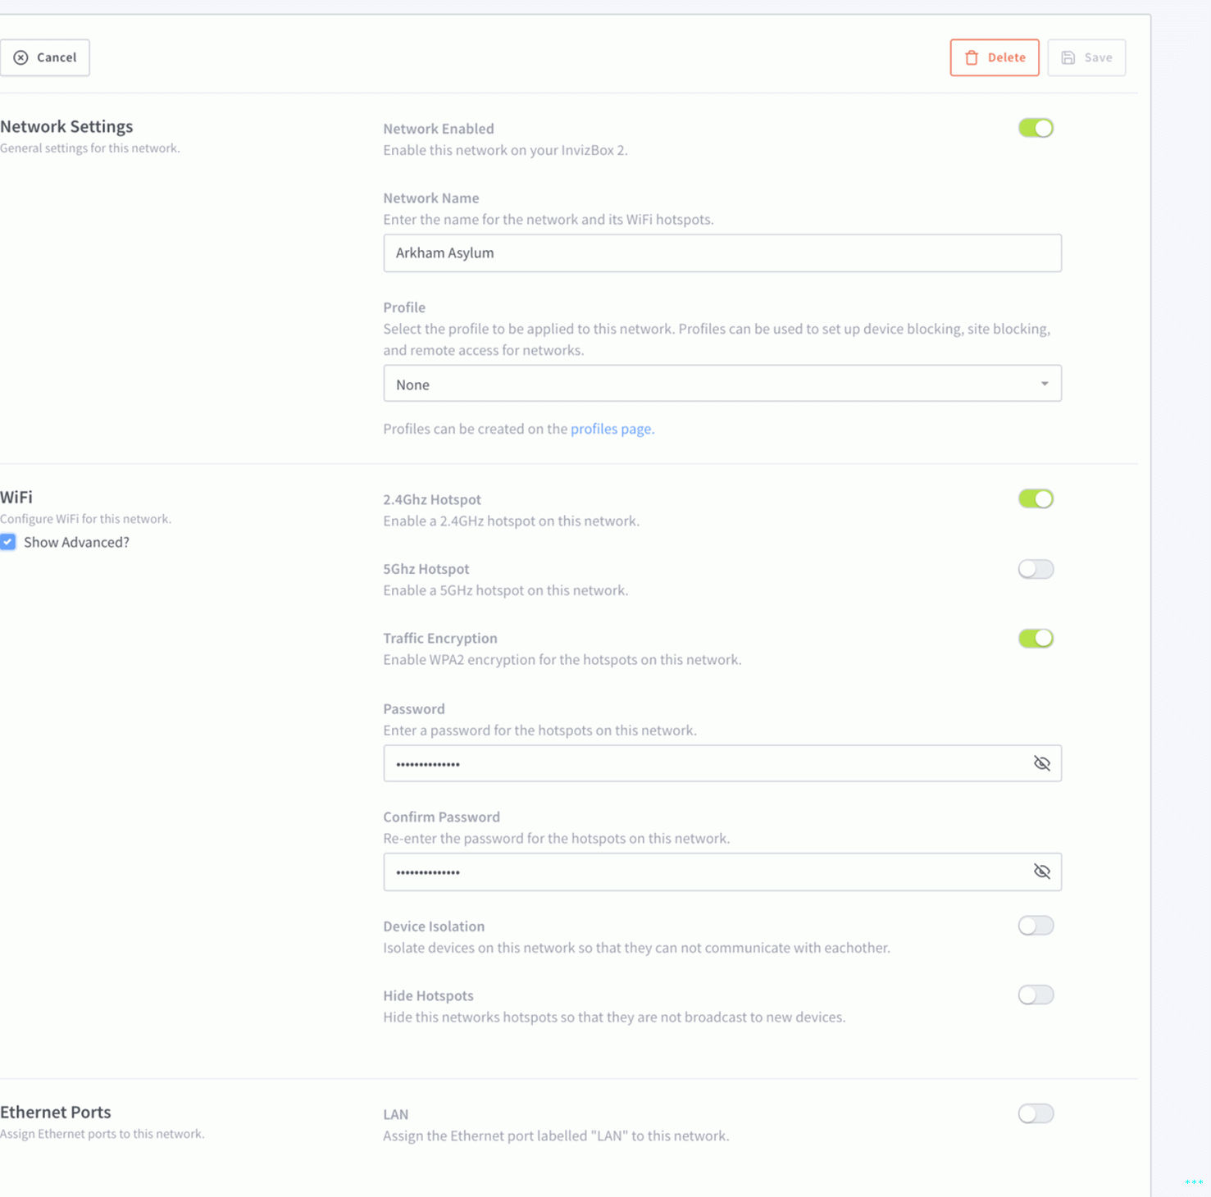Enable the 5Ghz Hotspot toggle

1036,569
